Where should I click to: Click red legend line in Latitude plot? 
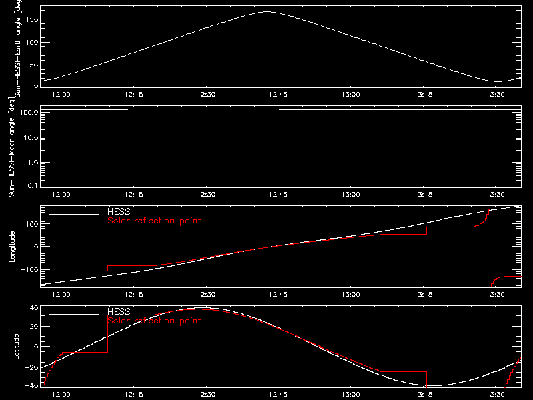[x=74, y=323]
